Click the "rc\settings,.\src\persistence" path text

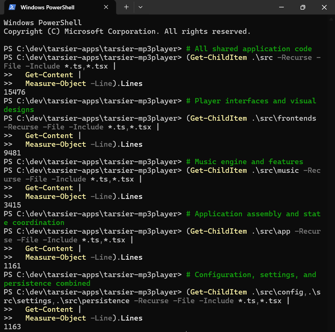67,301
